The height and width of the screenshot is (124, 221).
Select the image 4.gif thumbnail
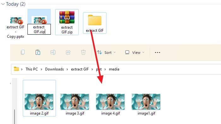[x=110, y=102]
